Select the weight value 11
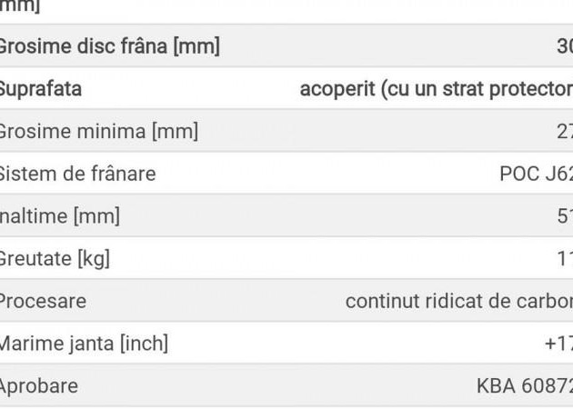Screen dimensions: 573x409 click(x=564, y=258)
